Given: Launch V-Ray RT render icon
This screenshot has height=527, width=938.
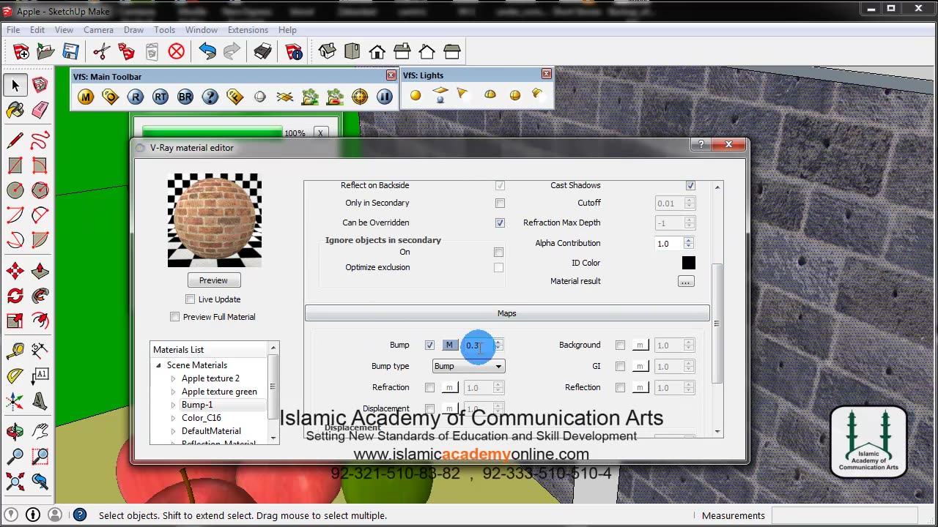Looking at the screenshot, I should pos(160,97).
